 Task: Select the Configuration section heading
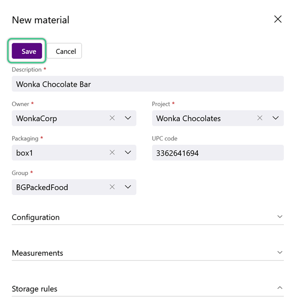coord(35,218)
